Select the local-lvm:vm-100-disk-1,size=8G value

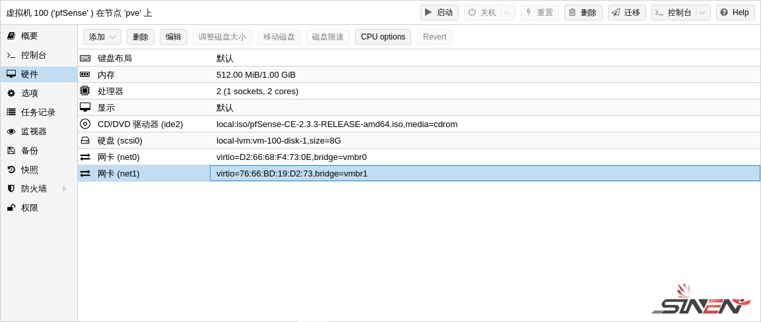(279, 140)
